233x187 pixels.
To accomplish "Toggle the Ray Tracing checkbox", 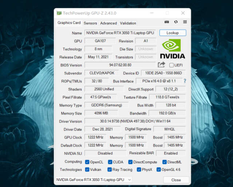I will click(110, 169).
